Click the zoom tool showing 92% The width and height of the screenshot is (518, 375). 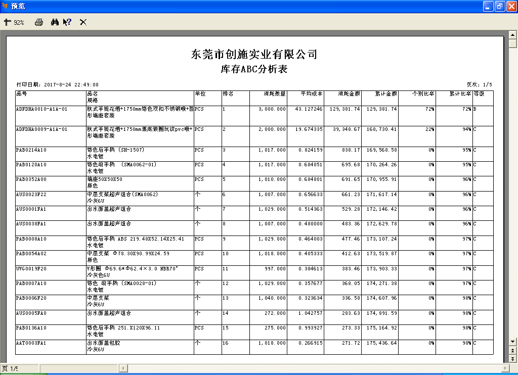14,22
